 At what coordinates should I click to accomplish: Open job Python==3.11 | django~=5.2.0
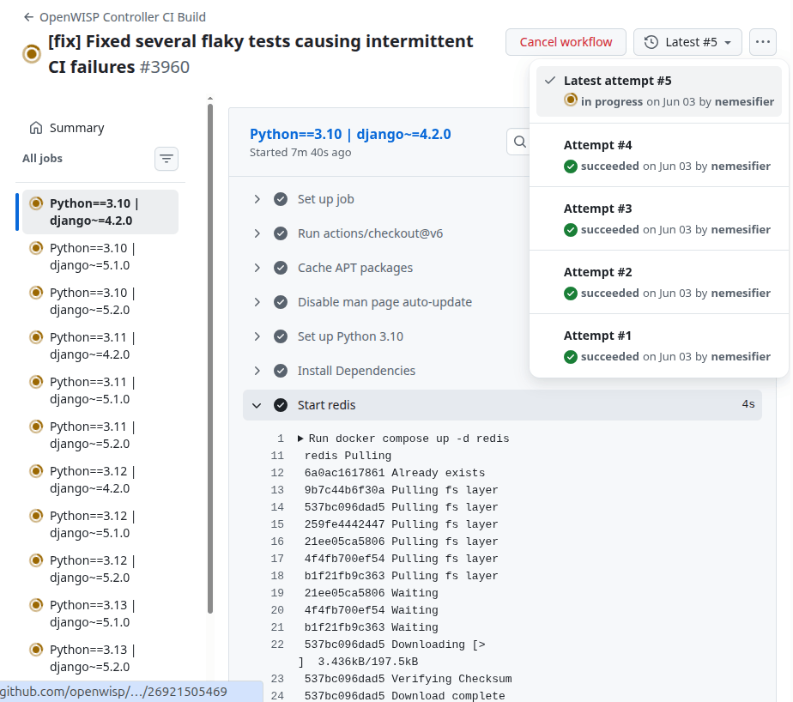[100, 435]
